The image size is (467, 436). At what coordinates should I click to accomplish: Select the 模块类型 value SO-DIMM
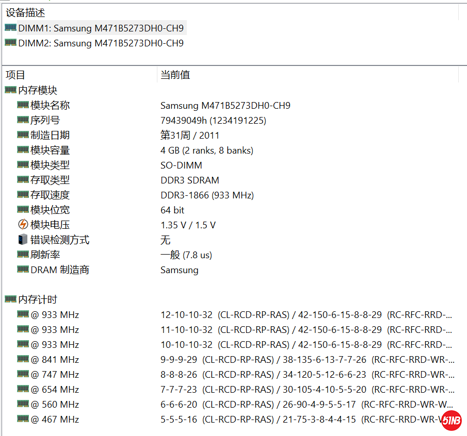click(x=179, y=165)
